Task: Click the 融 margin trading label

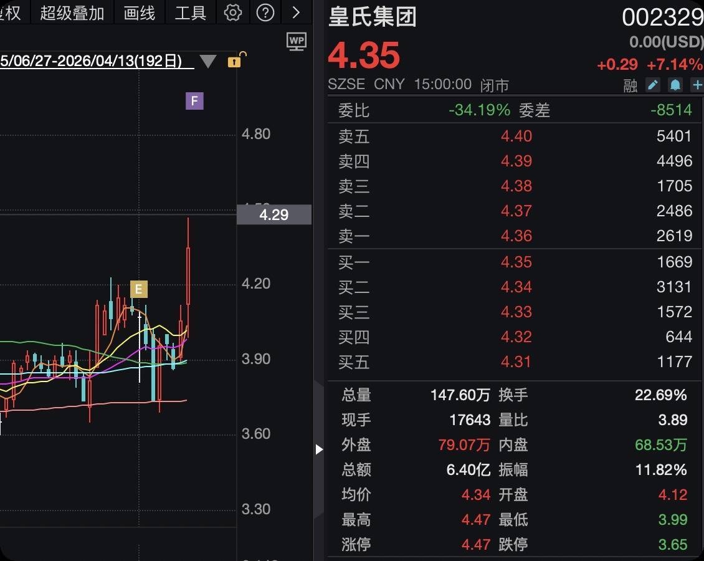Action: pyautogui.click(x=630, y=85)
